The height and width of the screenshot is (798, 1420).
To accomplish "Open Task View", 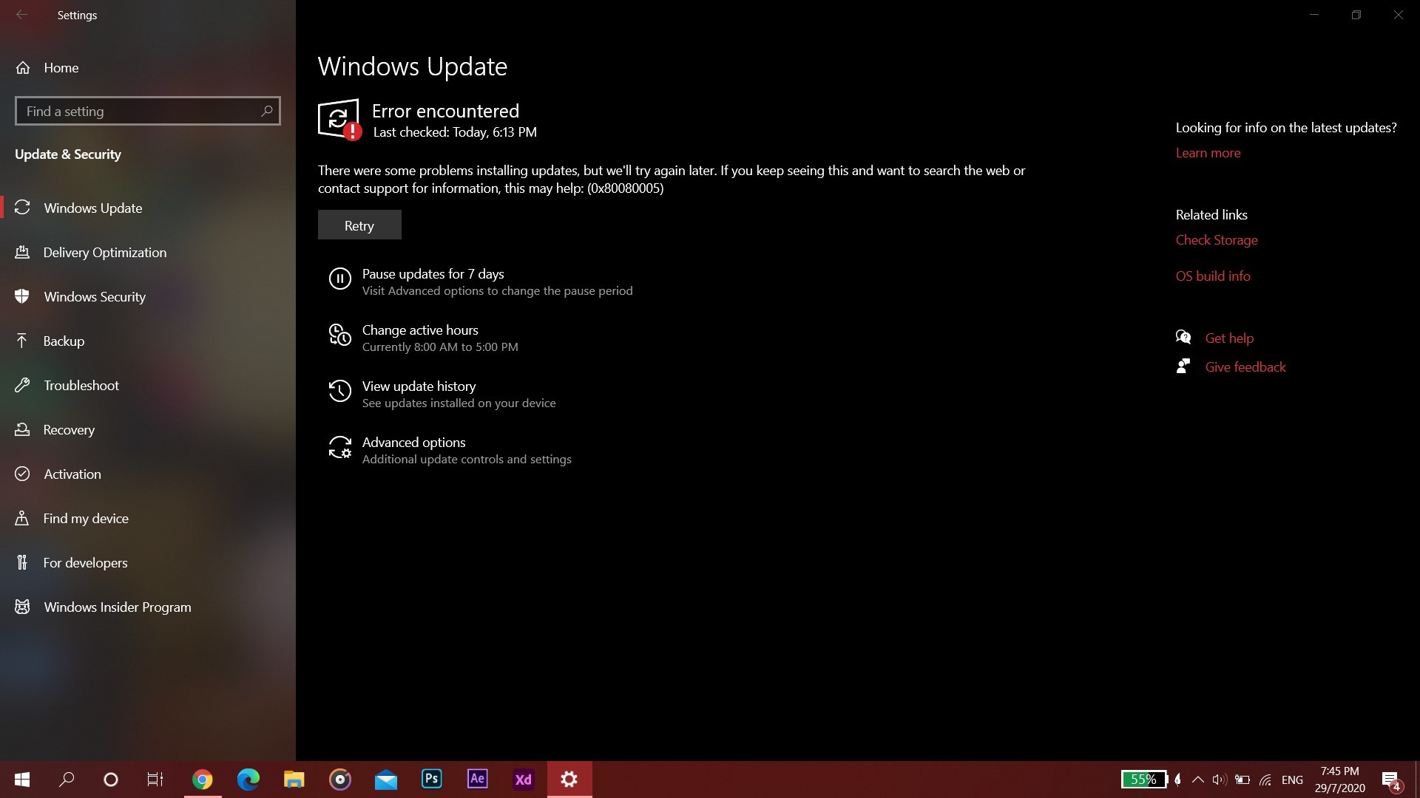I will coord(155,780).
